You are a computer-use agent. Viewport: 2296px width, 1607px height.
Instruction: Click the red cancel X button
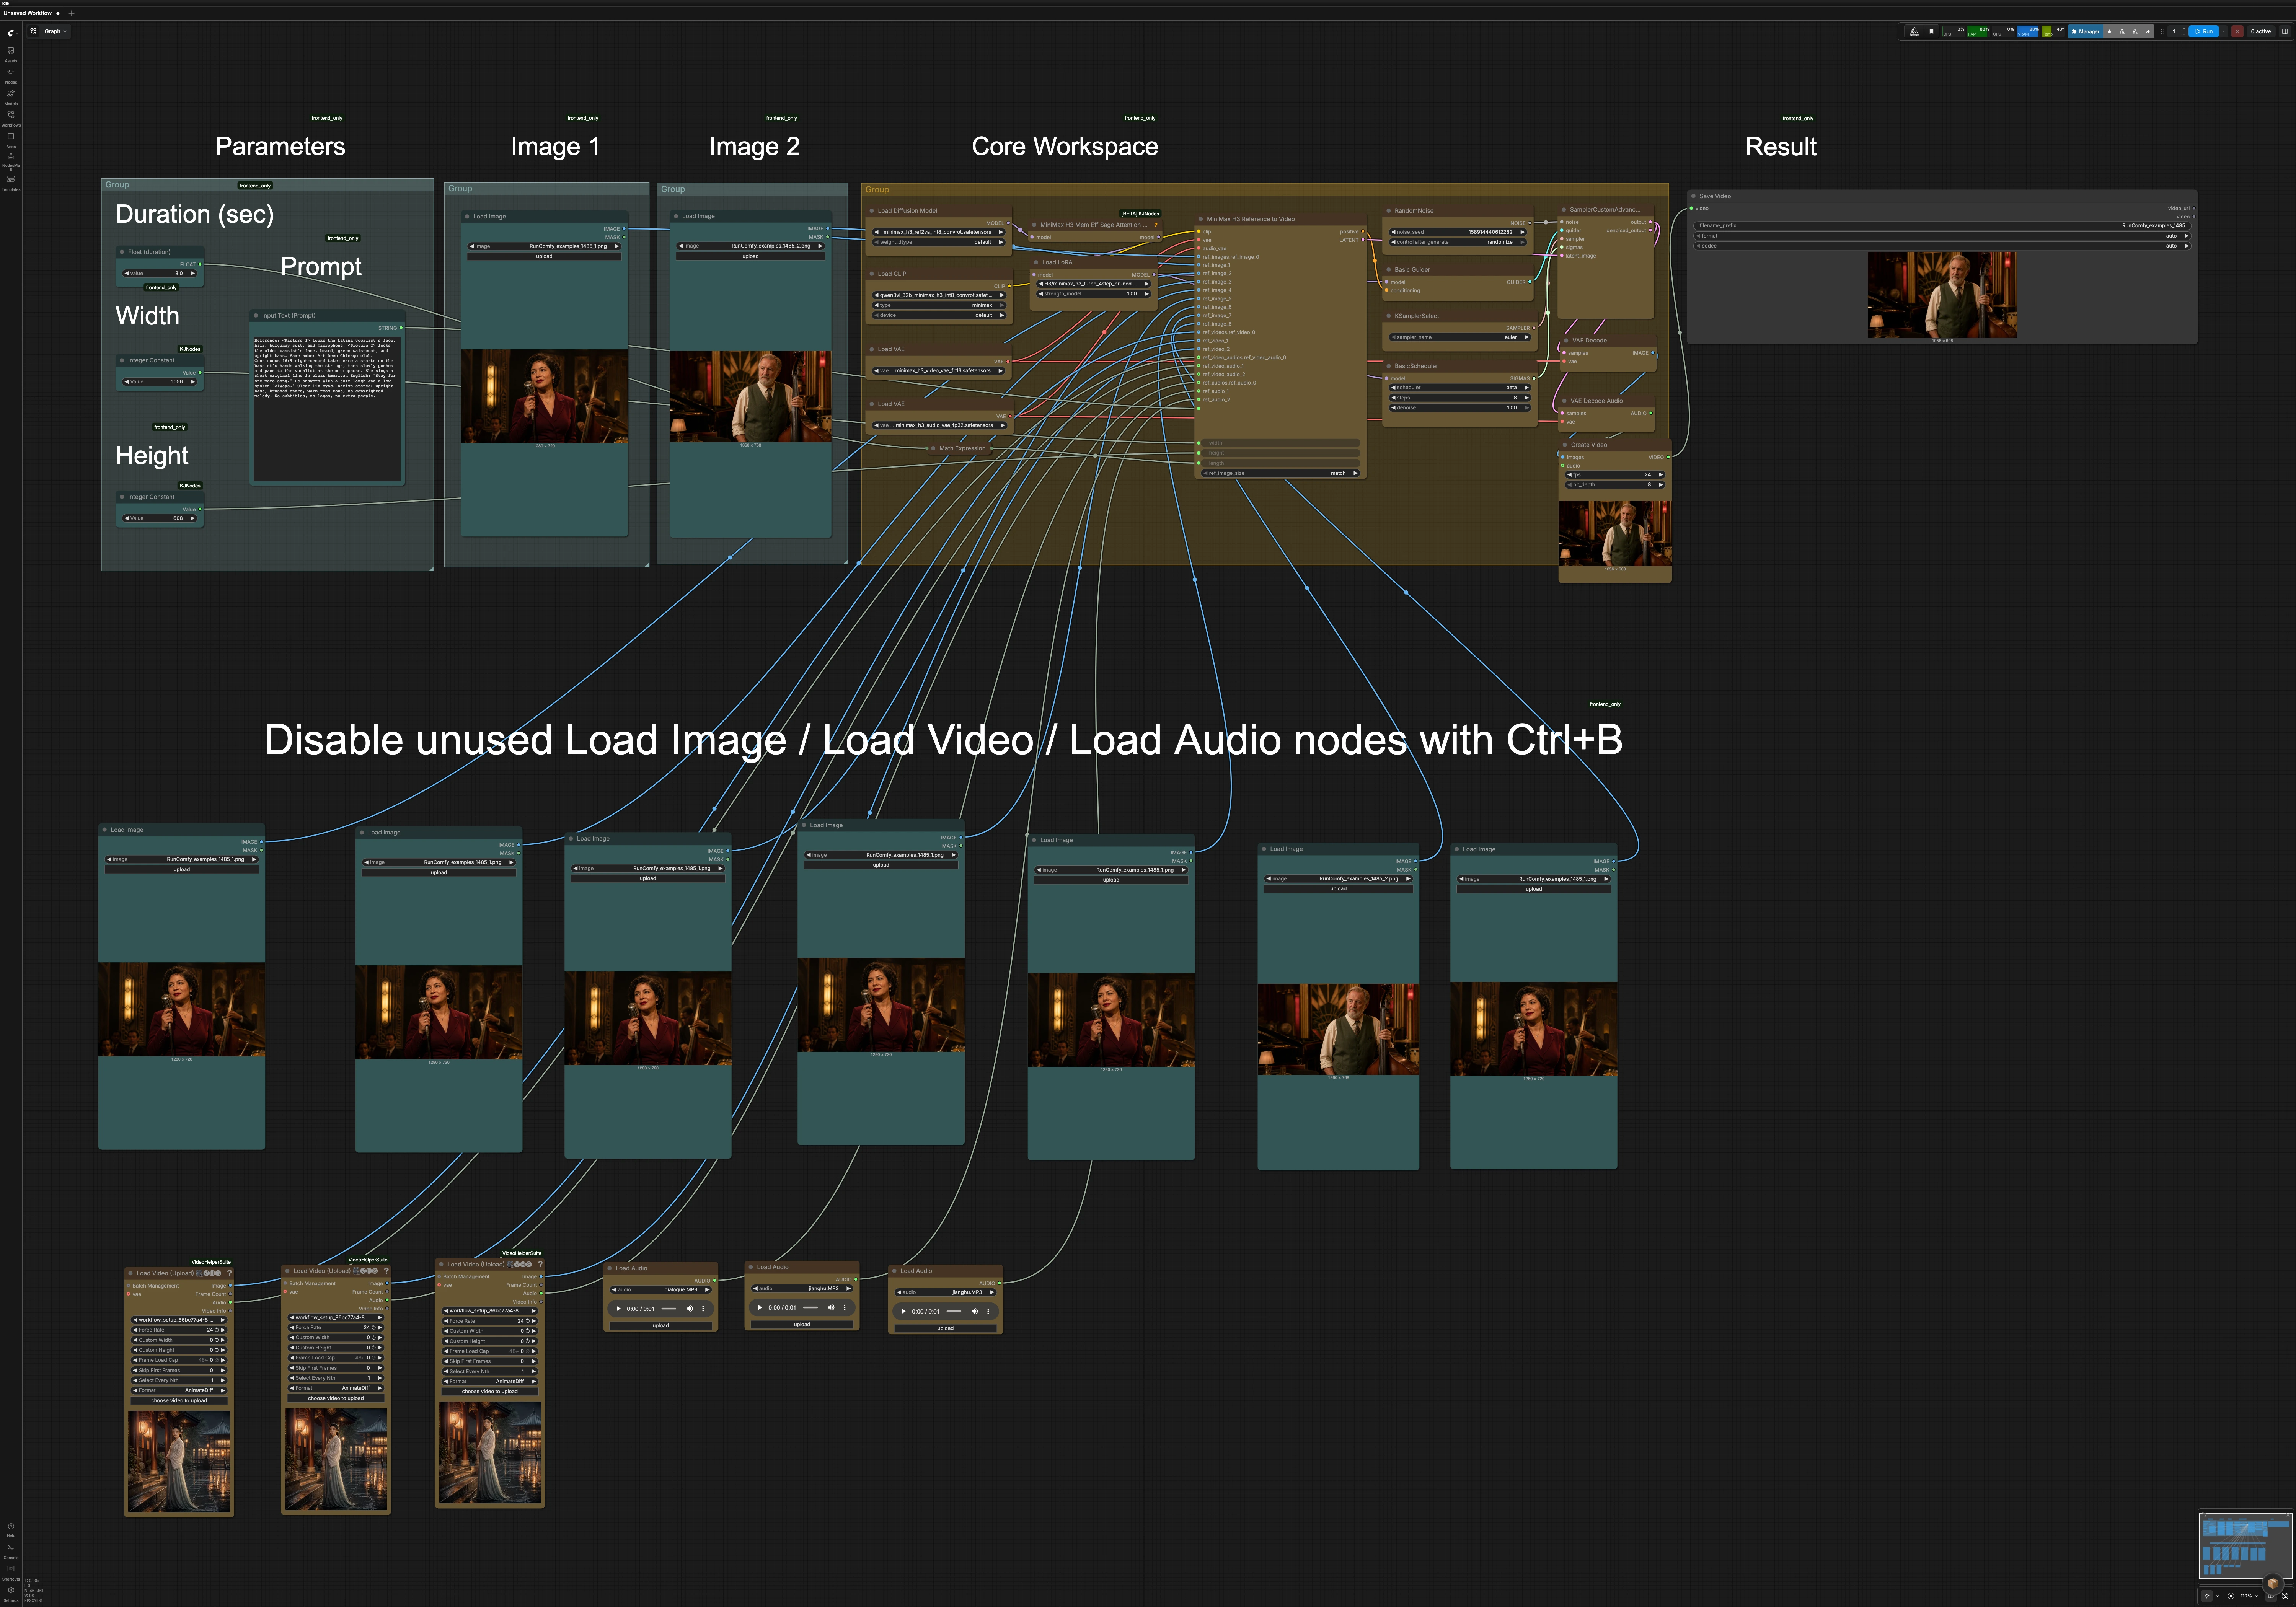tap(2237, 31)
